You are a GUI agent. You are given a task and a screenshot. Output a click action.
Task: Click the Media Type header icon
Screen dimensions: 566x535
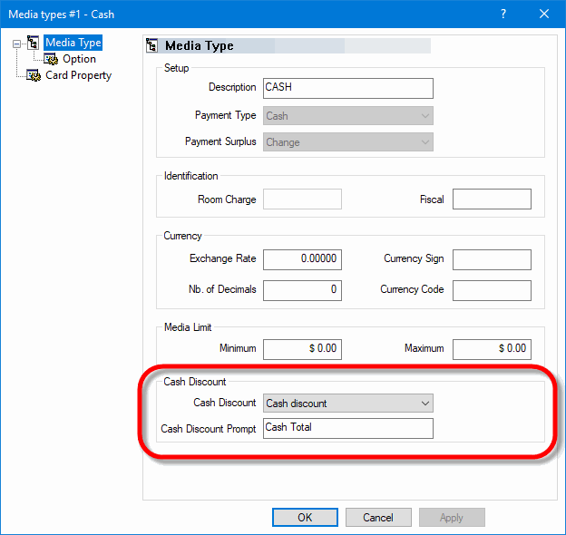coord(153,45)
